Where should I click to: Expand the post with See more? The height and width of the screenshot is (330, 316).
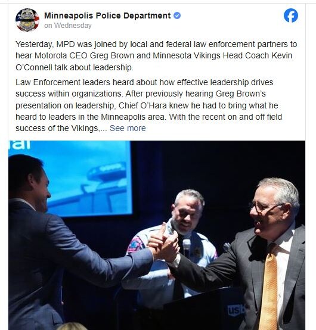pyautogui.click(x=128, y=128)
